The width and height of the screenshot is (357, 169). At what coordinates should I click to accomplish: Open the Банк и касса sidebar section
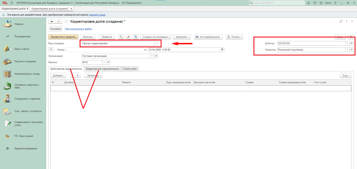point(22,49)
